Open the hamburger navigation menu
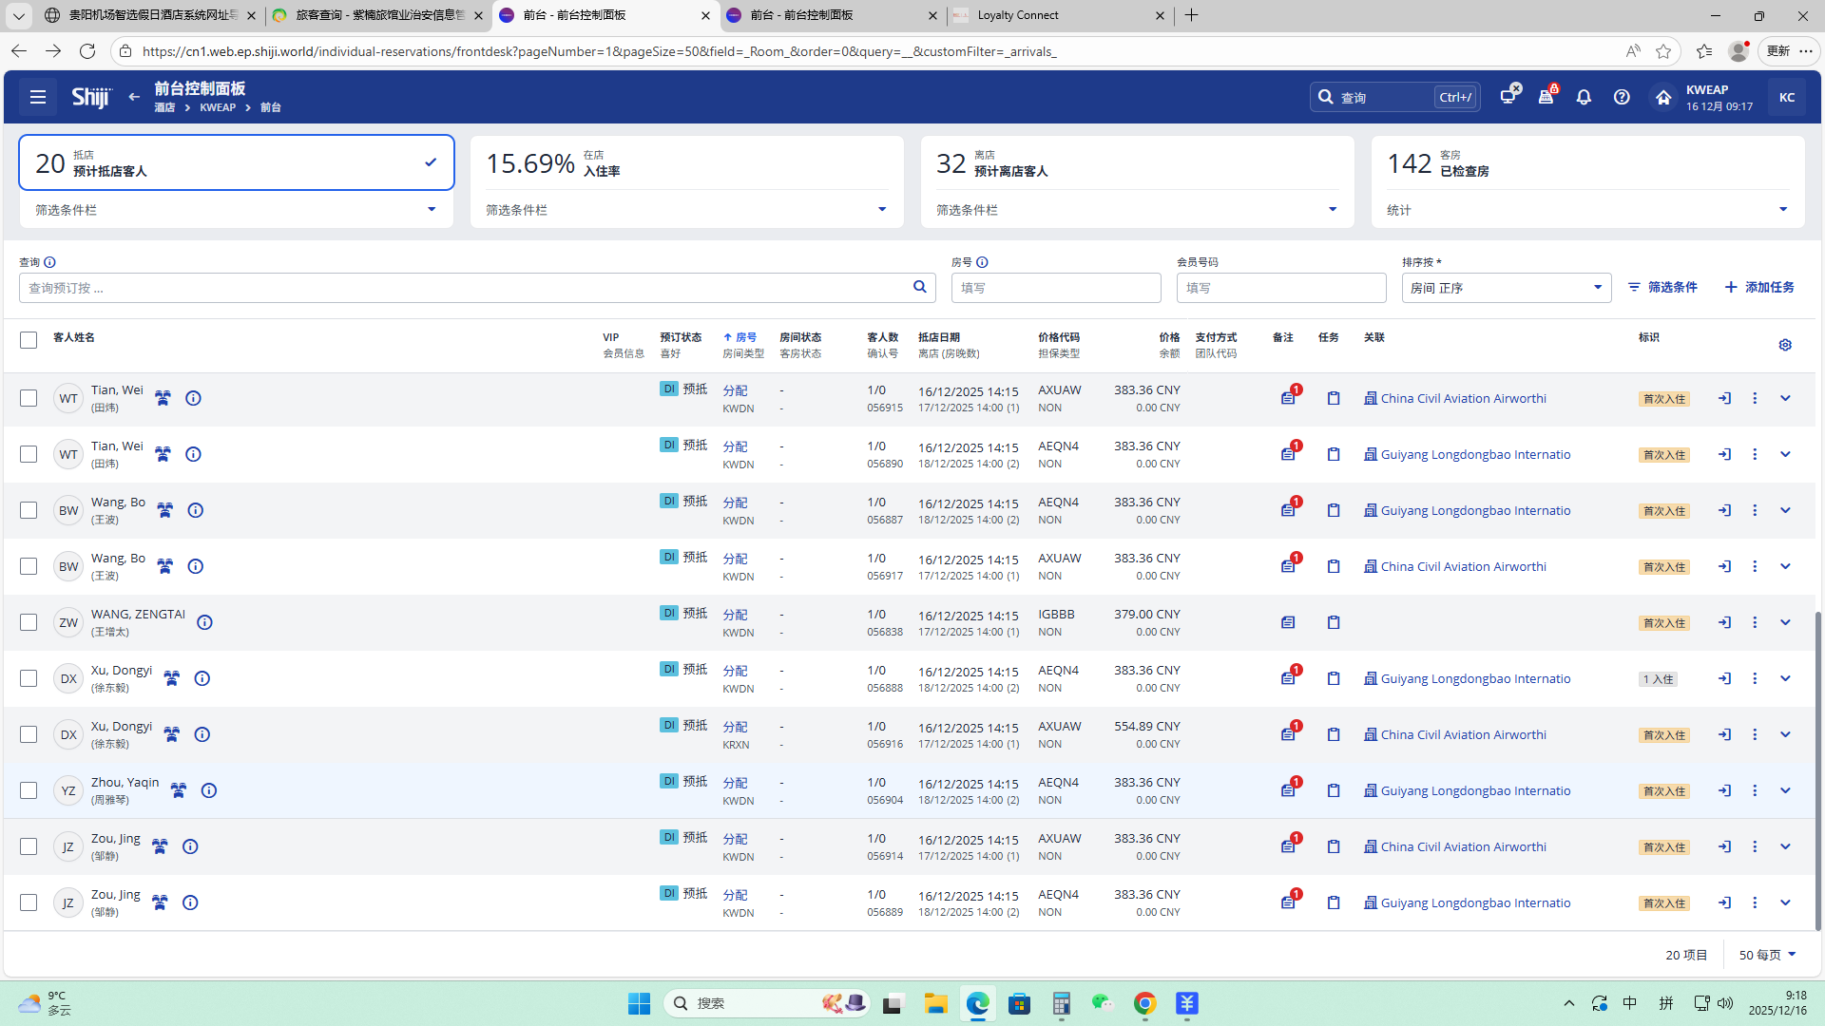Image resolution: width=1825 pixels, height=1026 pixels. click(38, 97)
